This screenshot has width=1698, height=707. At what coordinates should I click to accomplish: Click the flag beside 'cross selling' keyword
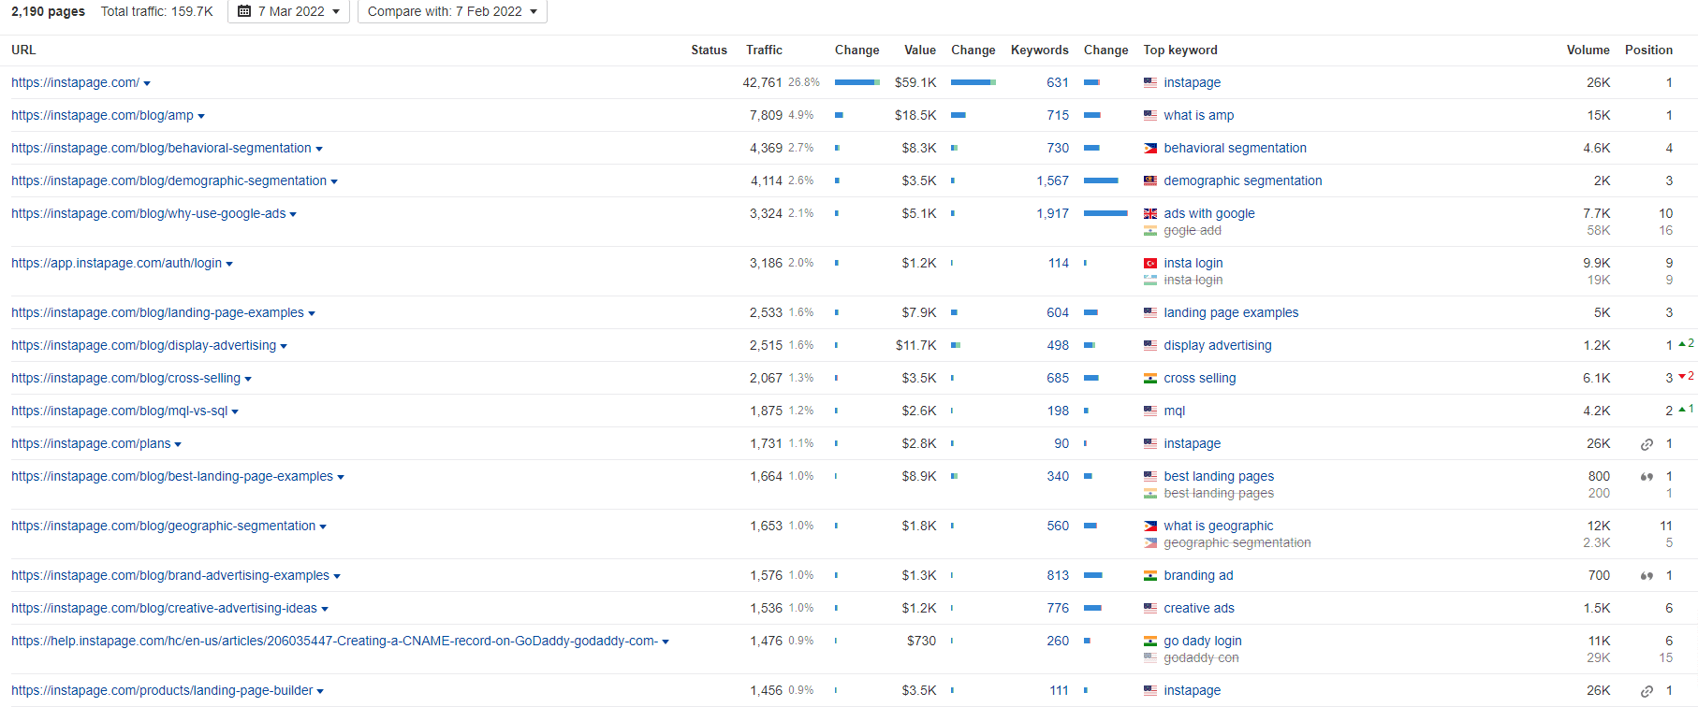pos(1149,378)
